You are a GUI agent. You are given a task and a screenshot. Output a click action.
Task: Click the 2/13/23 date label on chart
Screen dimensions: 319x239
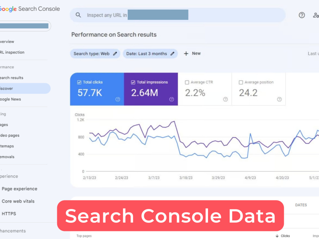pos(90,178)
